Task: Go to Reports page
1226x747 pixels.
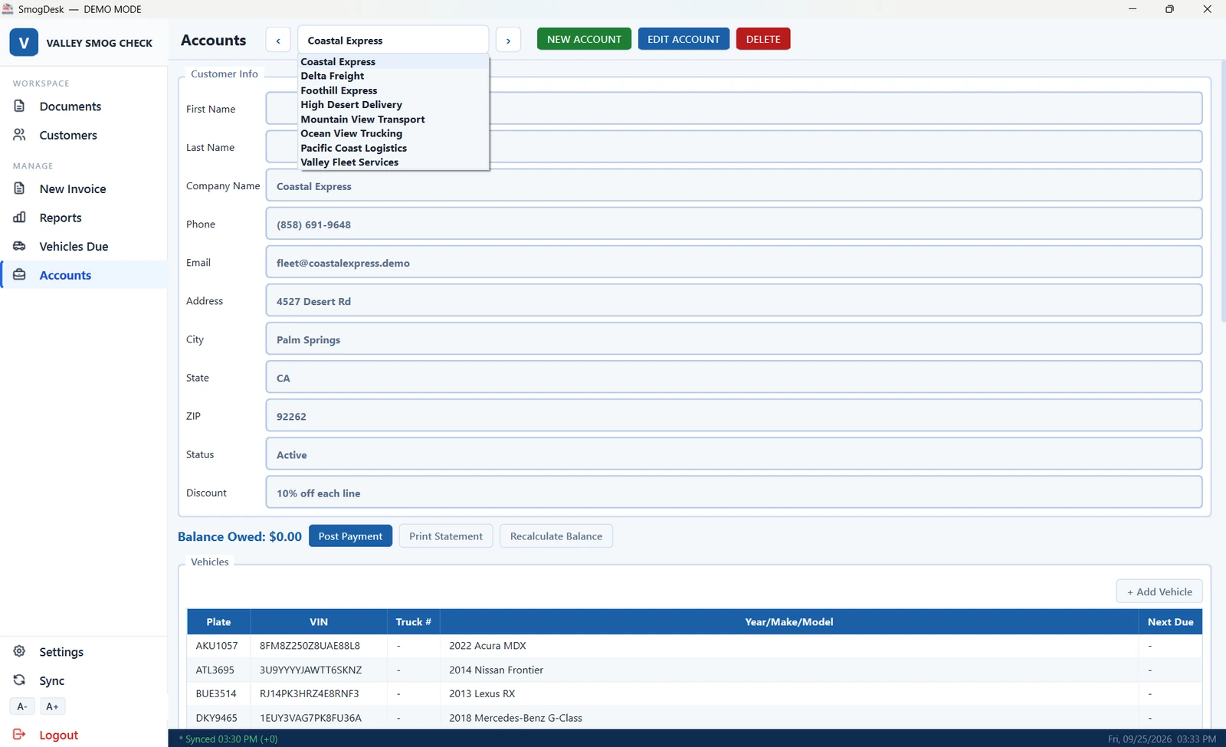Action: 84,218
